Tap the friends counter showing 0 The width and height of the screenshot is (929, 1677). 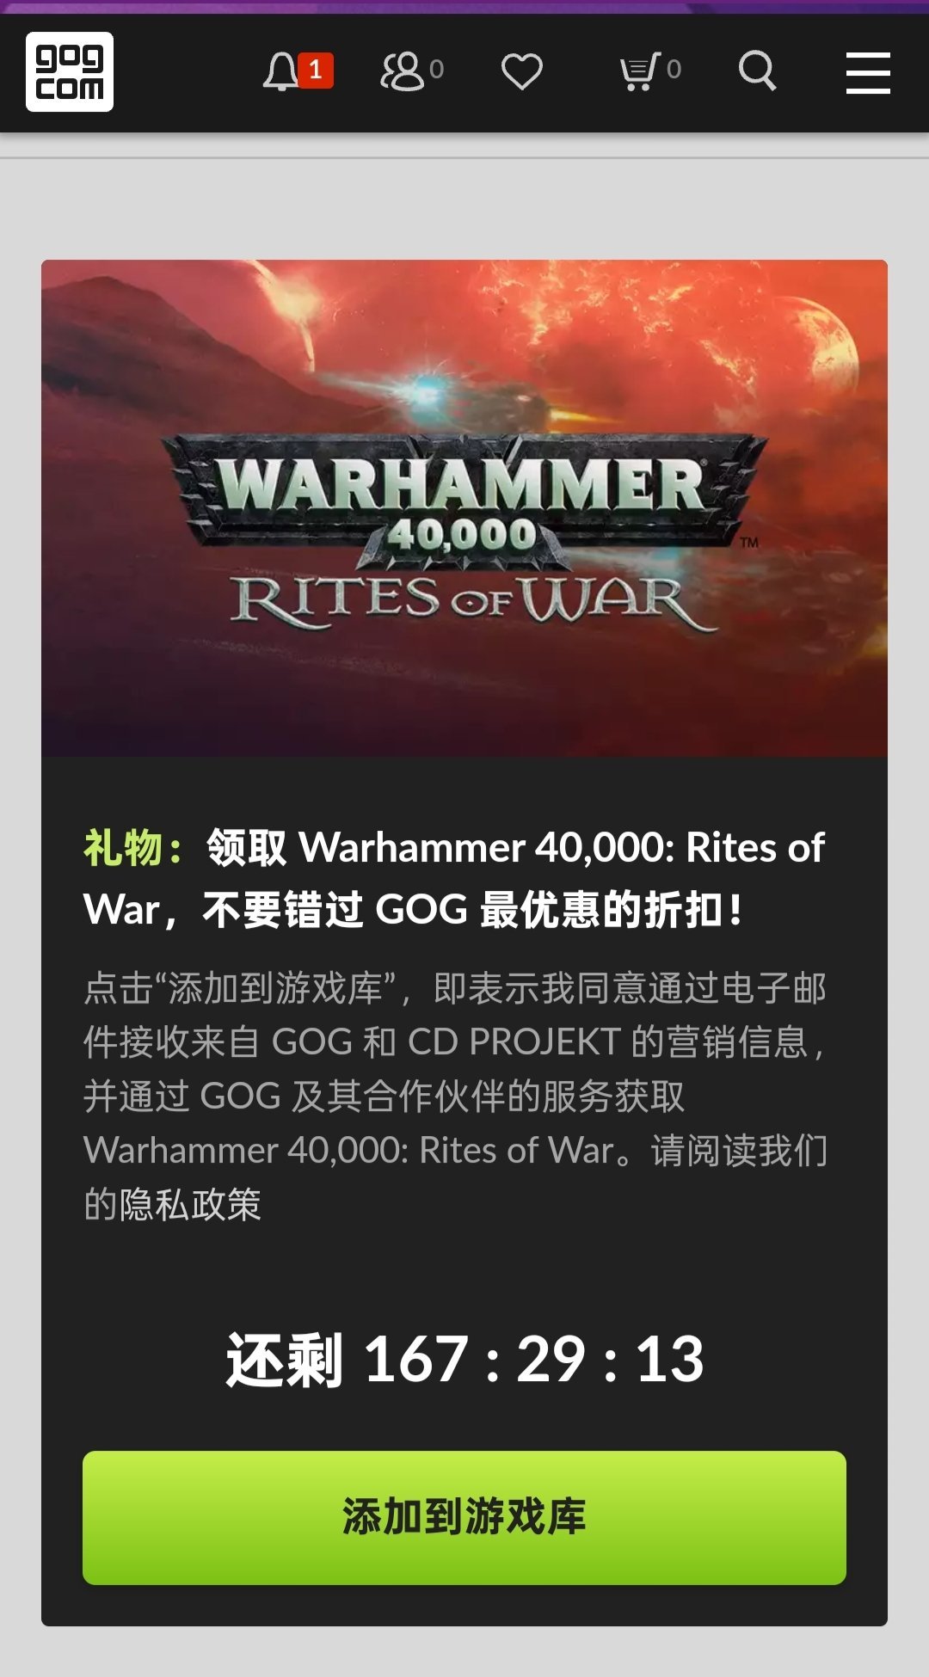[x=437, y=69]
